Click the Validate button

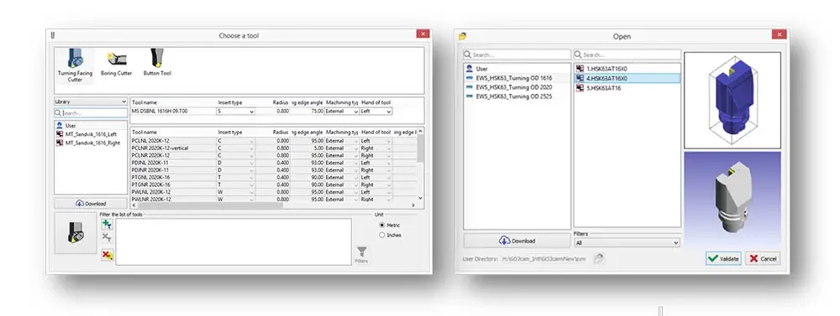723,258
